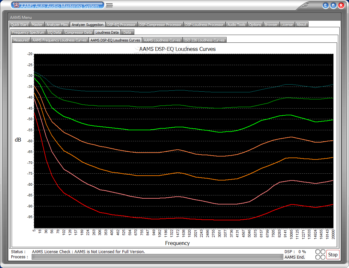Select the Measured loudness tab
The image size is (349, 268).
point(21,40)
